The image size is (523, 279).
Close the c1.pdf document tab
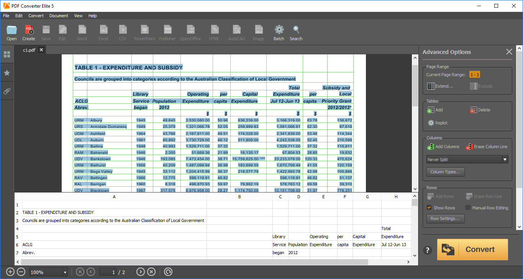[41, 50]
